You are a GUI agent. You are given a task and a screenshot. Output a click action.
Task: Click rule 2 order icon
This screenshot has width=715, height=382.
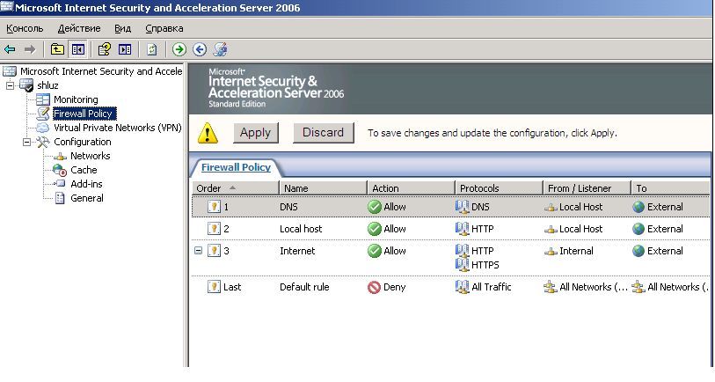coord(214,229)
